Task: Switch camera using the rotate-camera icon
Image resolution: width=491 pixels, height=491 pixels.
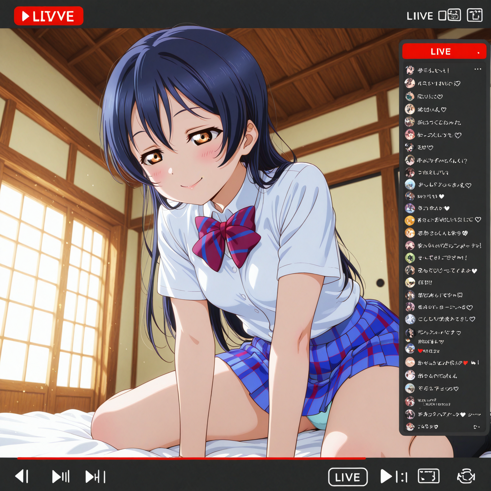Action: coord(466,477)
